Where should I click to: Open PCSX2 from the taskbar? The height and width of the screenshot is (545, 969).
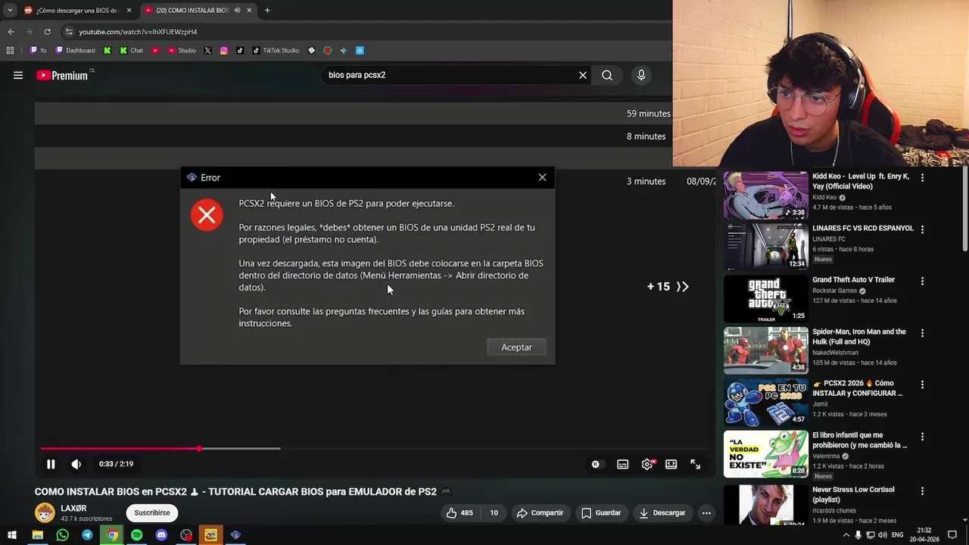click(235, 535)
